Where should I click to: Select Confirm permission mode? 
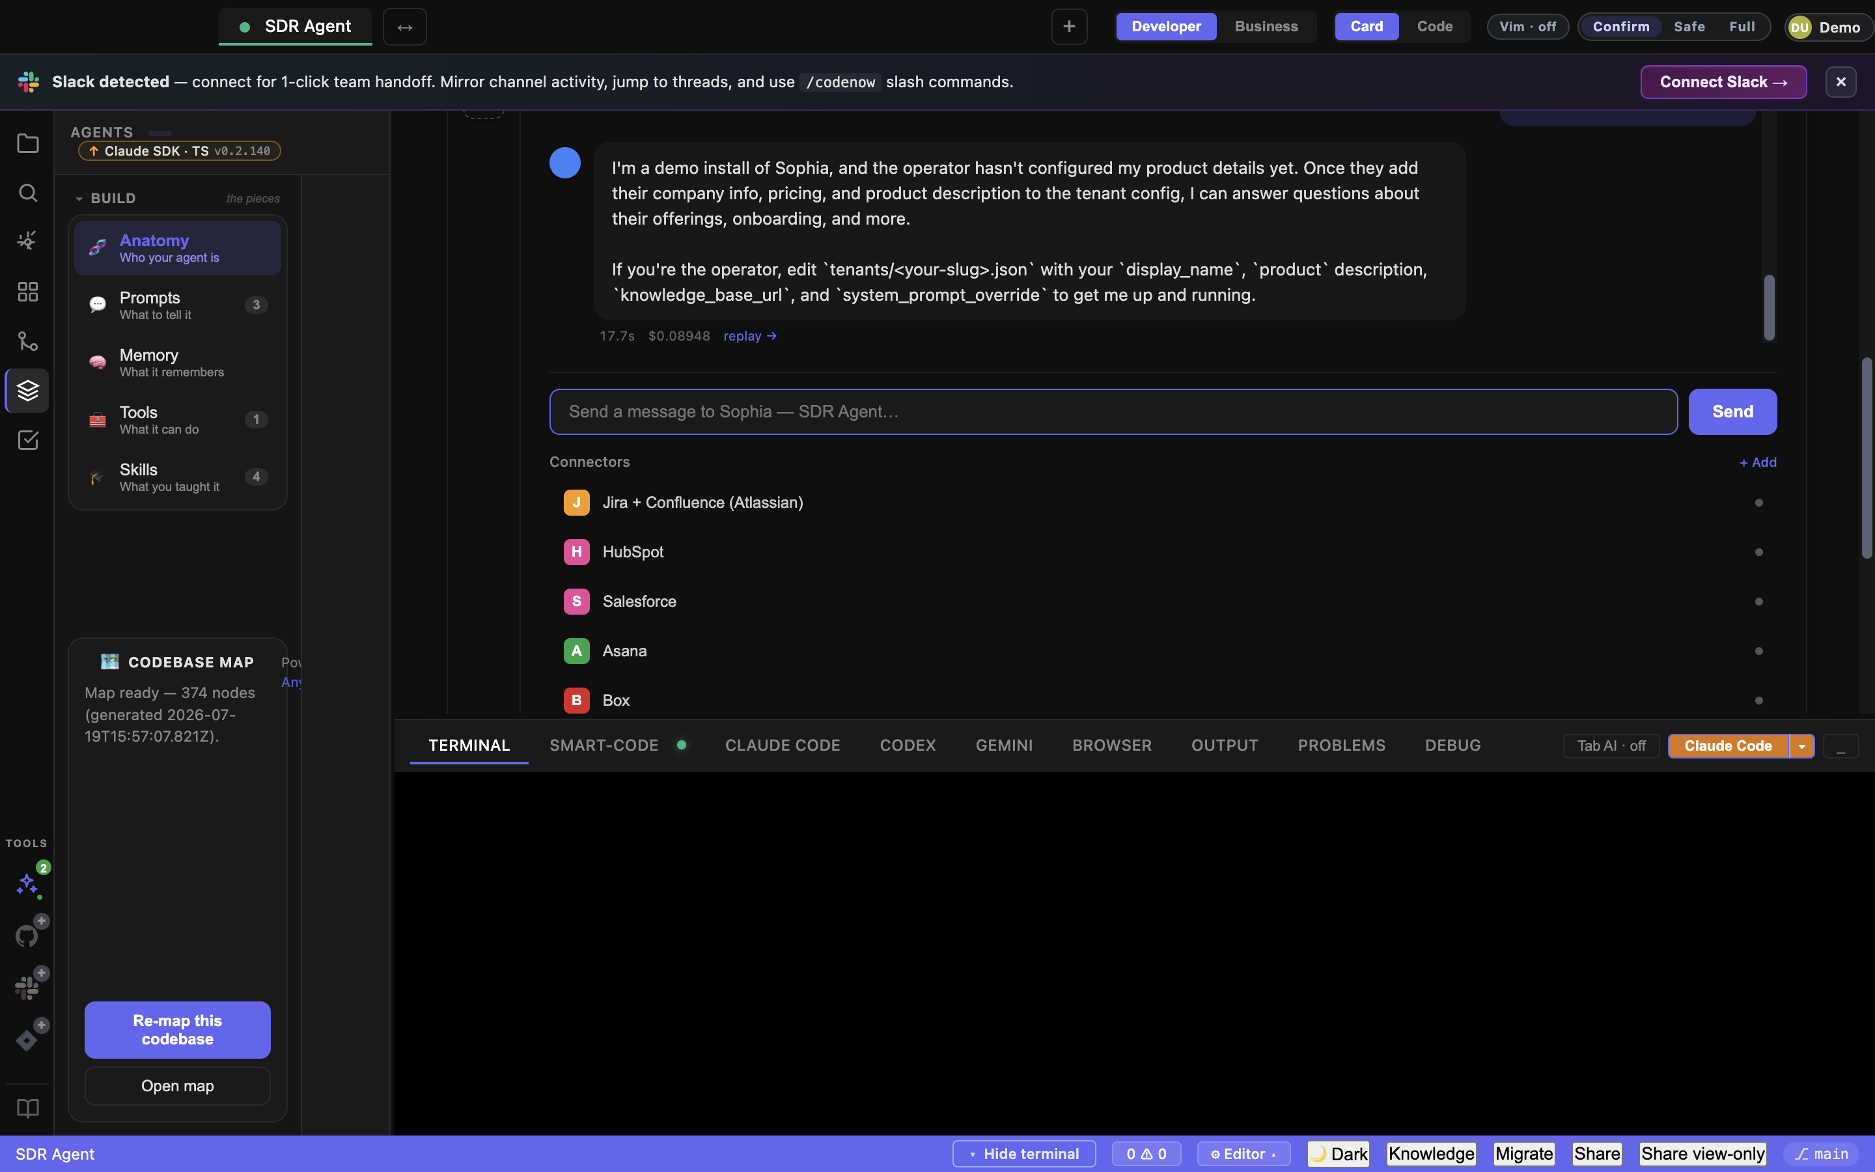tap(1621, 27)
